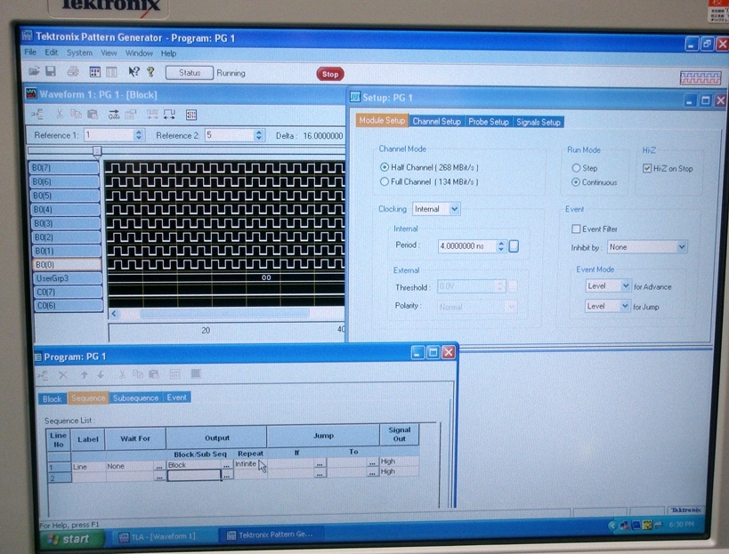Open the System menu
The image size is (729, 554).
click(79, 52)
